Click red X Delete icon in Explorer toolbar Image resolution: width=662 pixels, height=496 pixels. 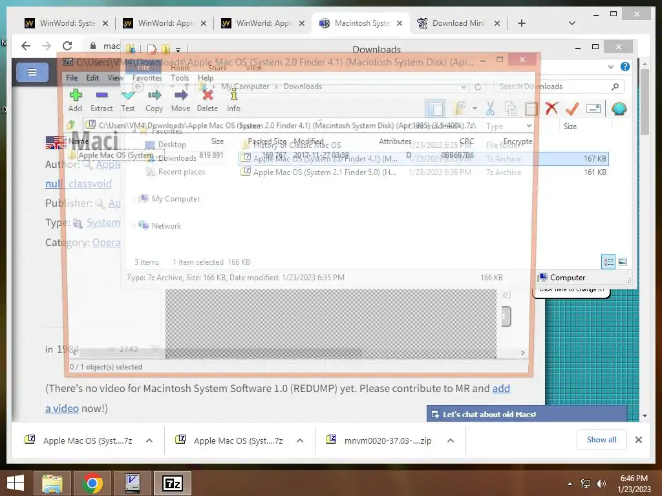click(551, 108)
